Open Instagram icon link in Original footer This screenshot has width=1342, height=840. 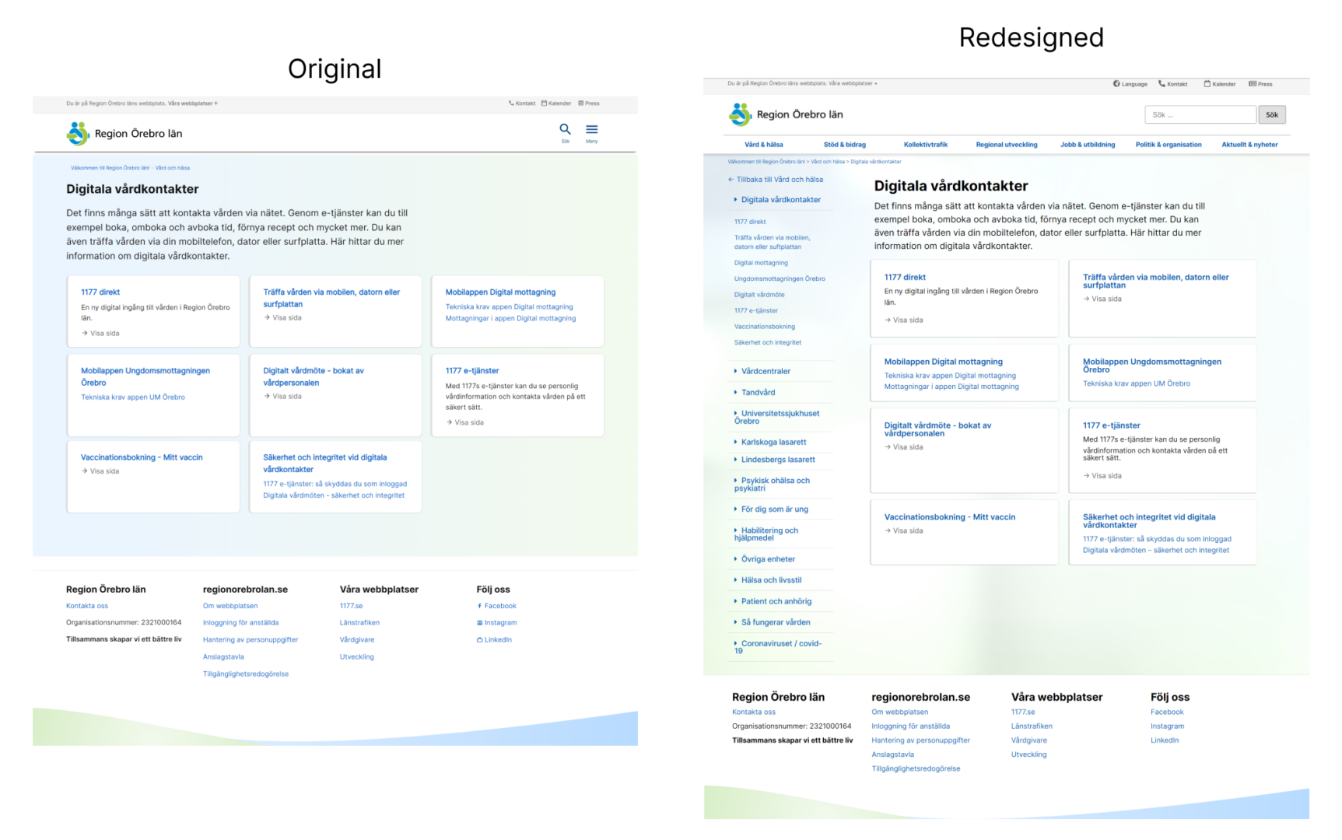(479, 623)
